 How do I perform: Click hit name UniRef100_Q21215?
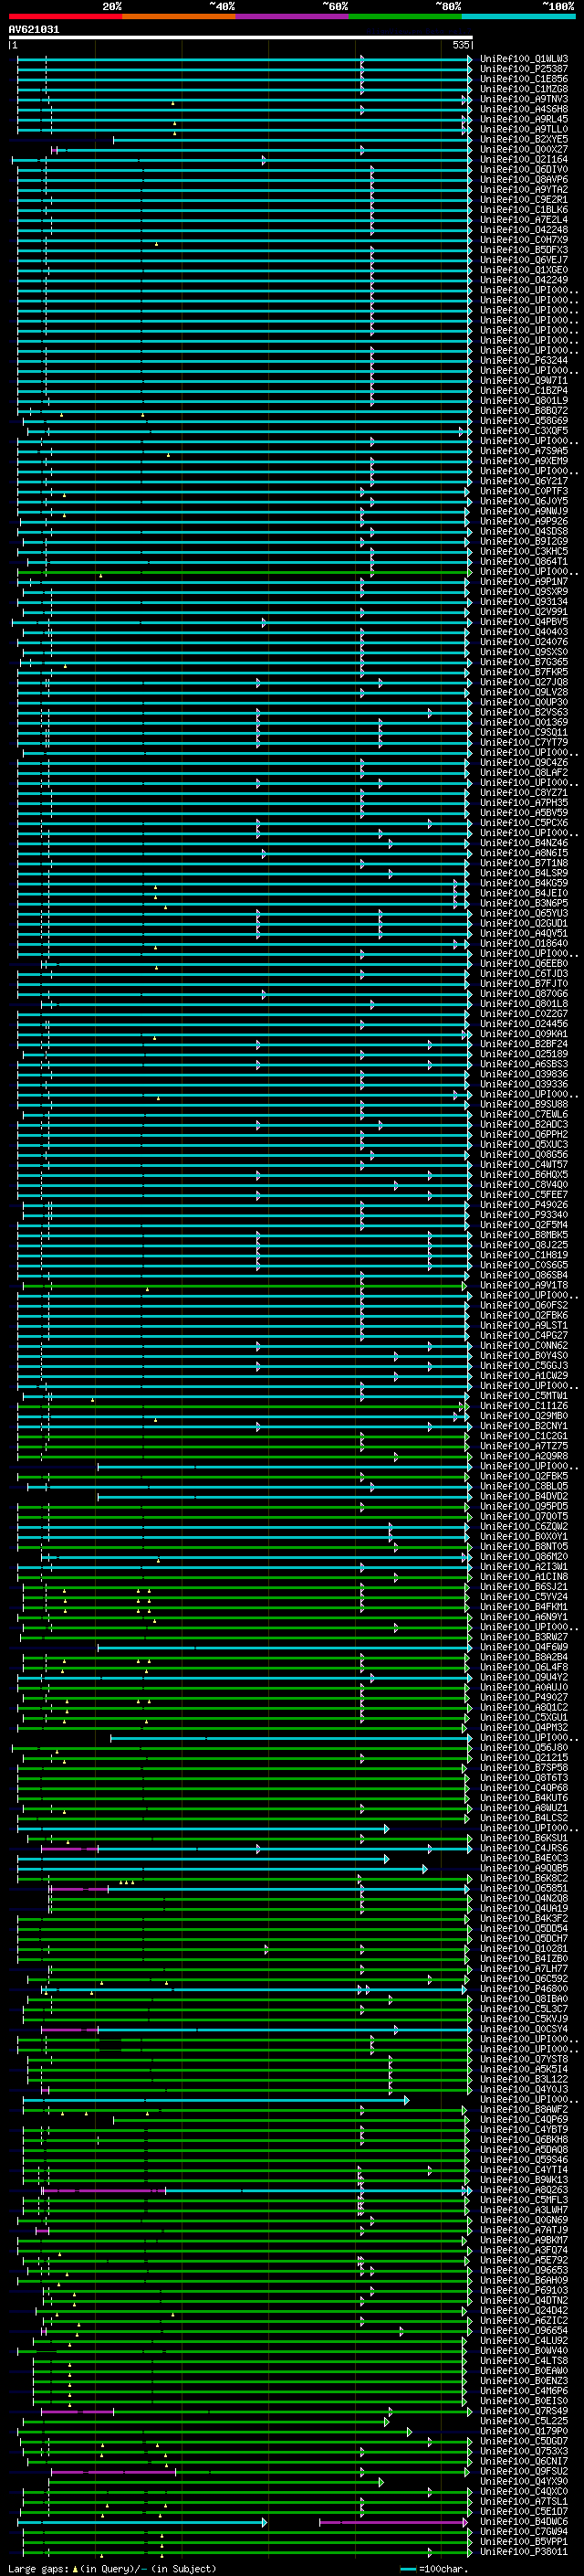pos(524,1758)
